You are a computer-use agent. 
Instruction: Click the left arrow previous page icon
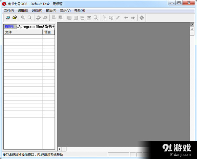pyautogui.click(x=126, y=17)
